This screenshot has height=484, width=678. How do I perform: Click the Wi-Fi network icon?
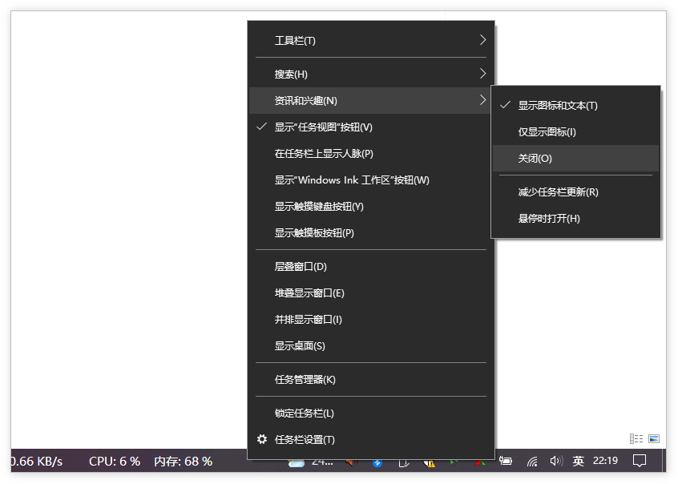(x=531, y=462)
